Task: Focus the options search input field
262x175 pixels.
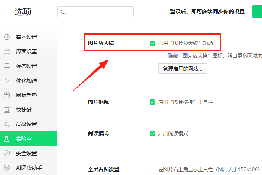Action: tap(95, 12)
